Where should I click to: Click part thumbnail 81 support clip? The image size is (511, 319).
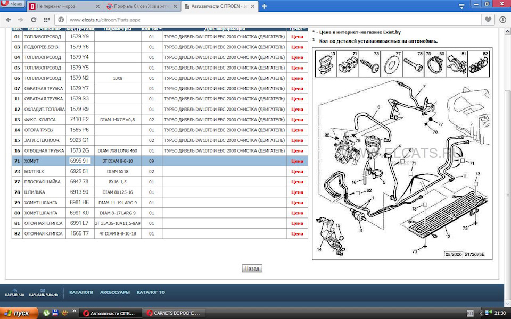click(457, 64)
